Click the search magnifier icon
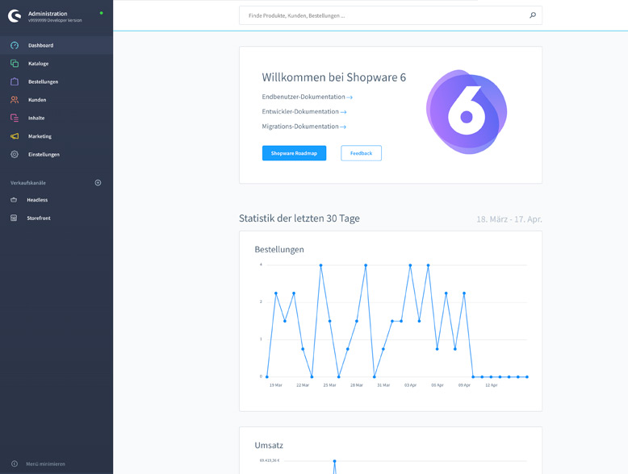This screenshot has width=628, height=474. (533, 15)
